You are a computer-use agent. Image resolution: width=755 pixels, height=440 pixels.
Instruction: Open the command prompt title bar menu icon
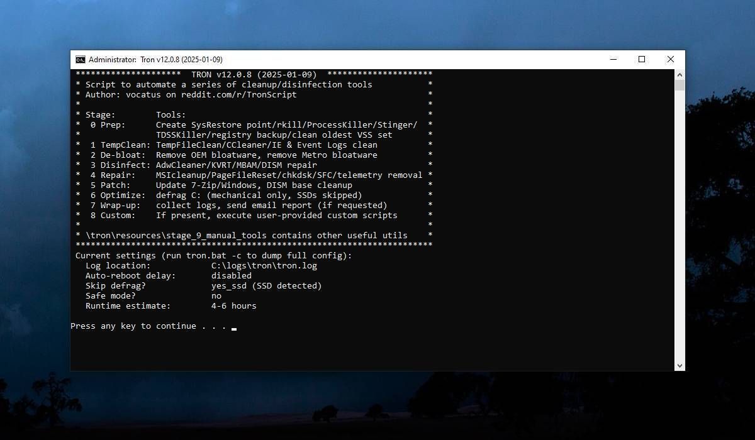tap(79, 59)
